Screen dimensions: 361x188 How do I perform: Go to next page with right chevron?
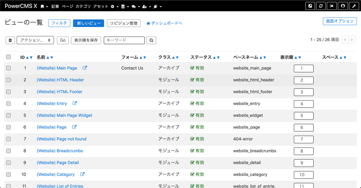[352, 40]
